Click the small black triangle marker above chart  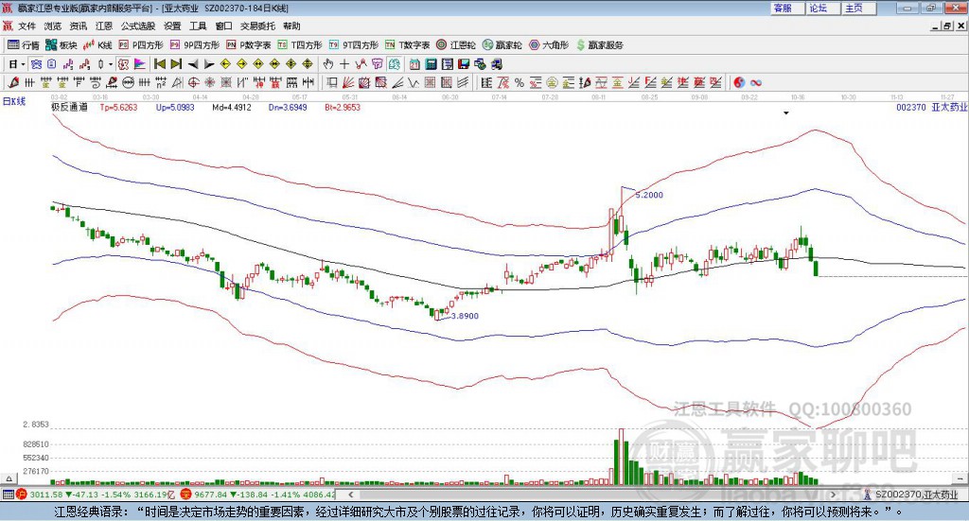click(786, 113)
